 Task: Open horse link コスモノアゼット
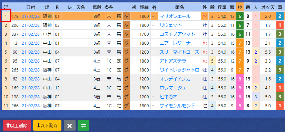tap(177, 34)
